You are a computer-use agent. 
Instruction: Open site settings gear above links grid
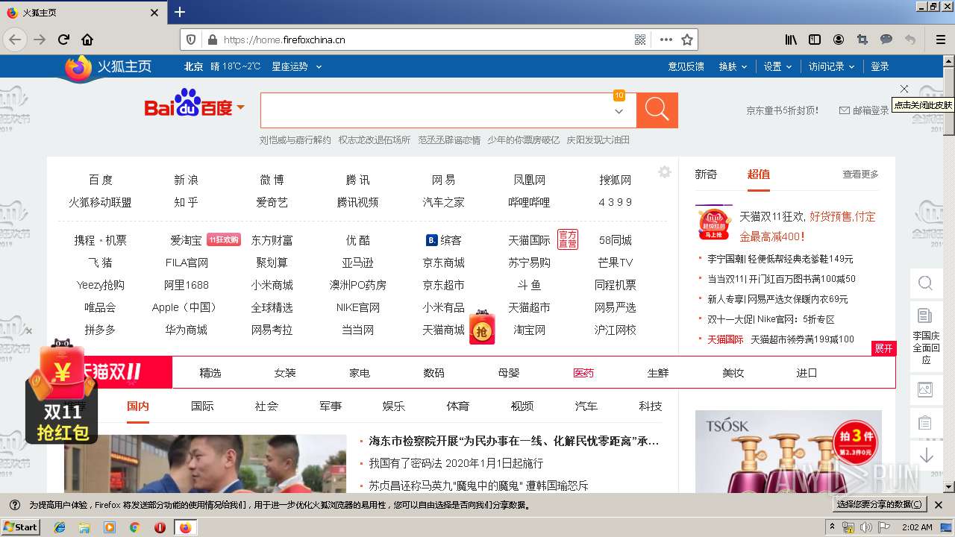coord(665,172)
